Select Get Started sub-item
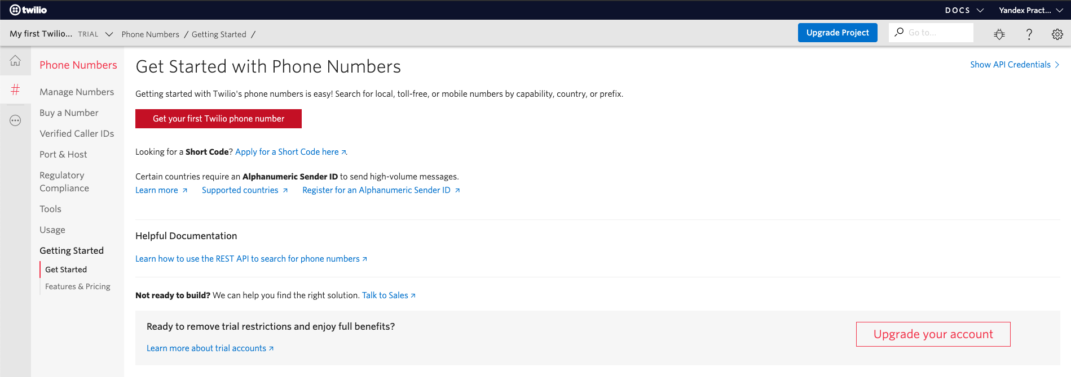 [66, 270]
